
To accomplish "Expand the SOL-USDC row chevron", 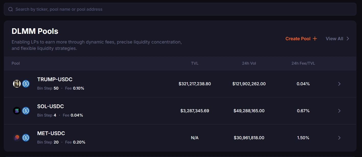I will tap(339, 111).
